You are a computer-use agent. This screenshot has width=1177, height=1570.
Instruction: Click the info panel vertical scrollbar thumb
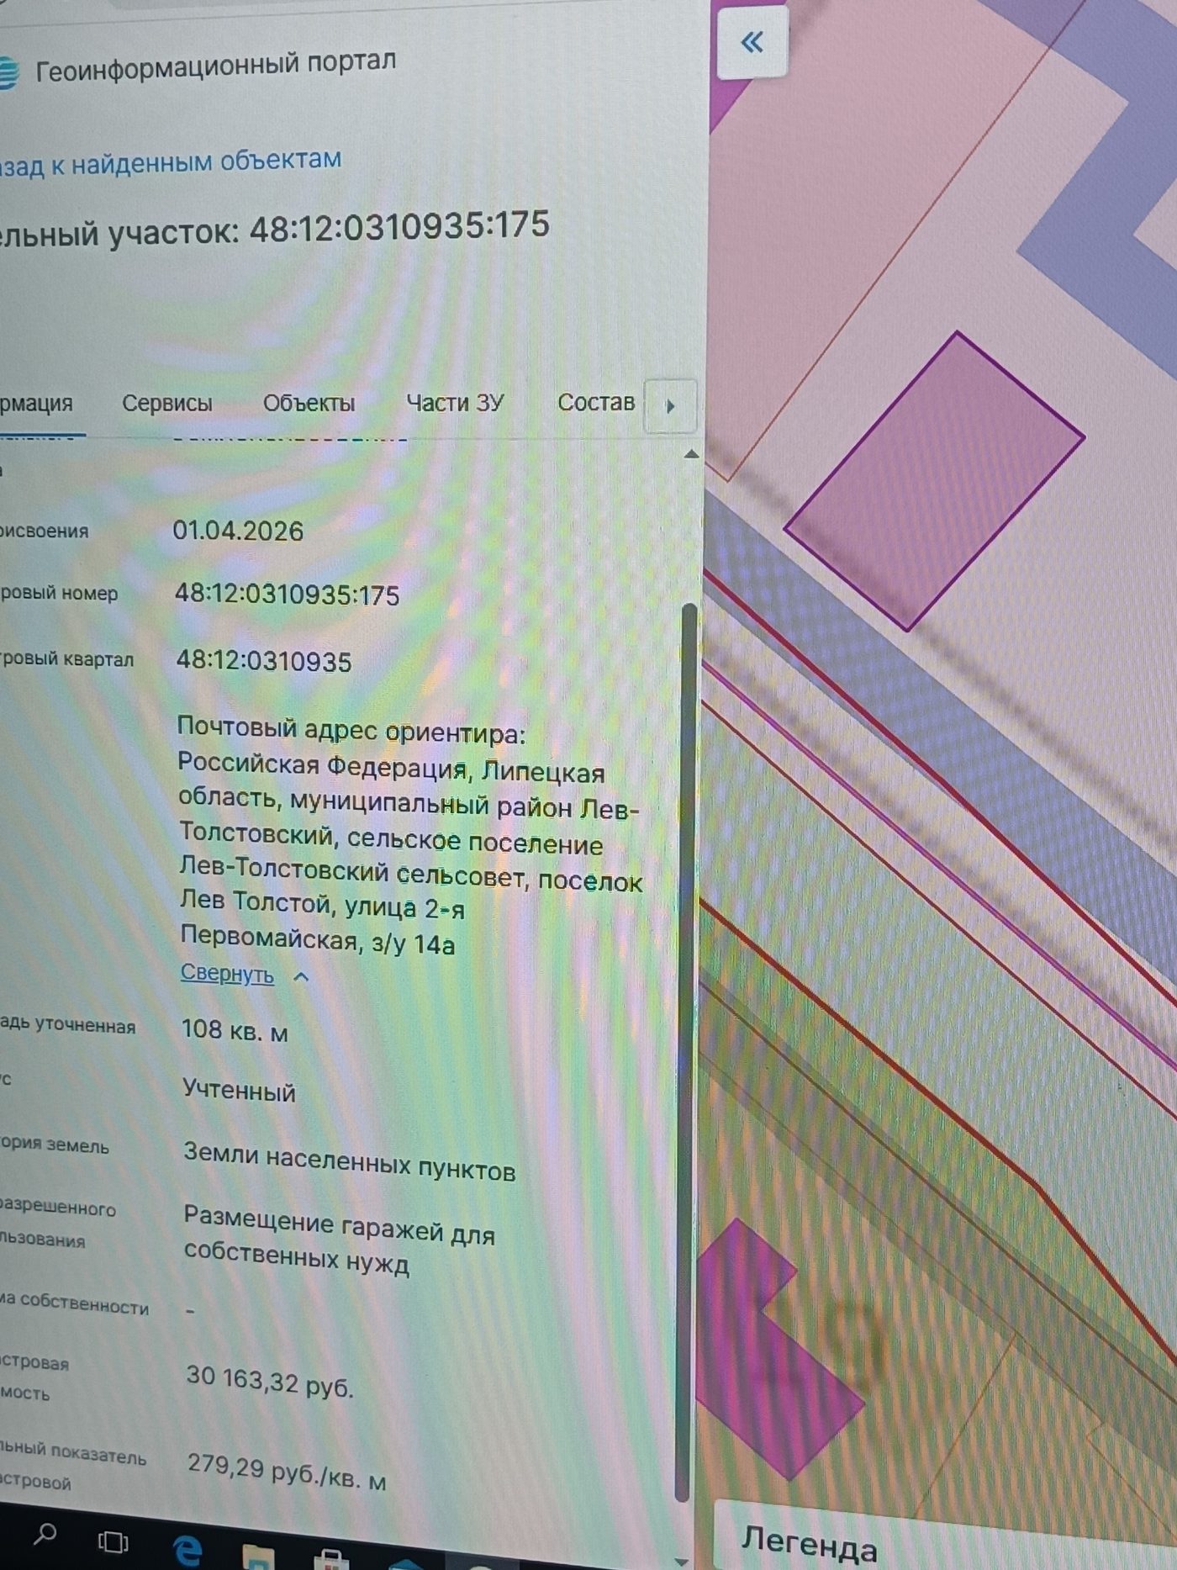point(689,1051)
